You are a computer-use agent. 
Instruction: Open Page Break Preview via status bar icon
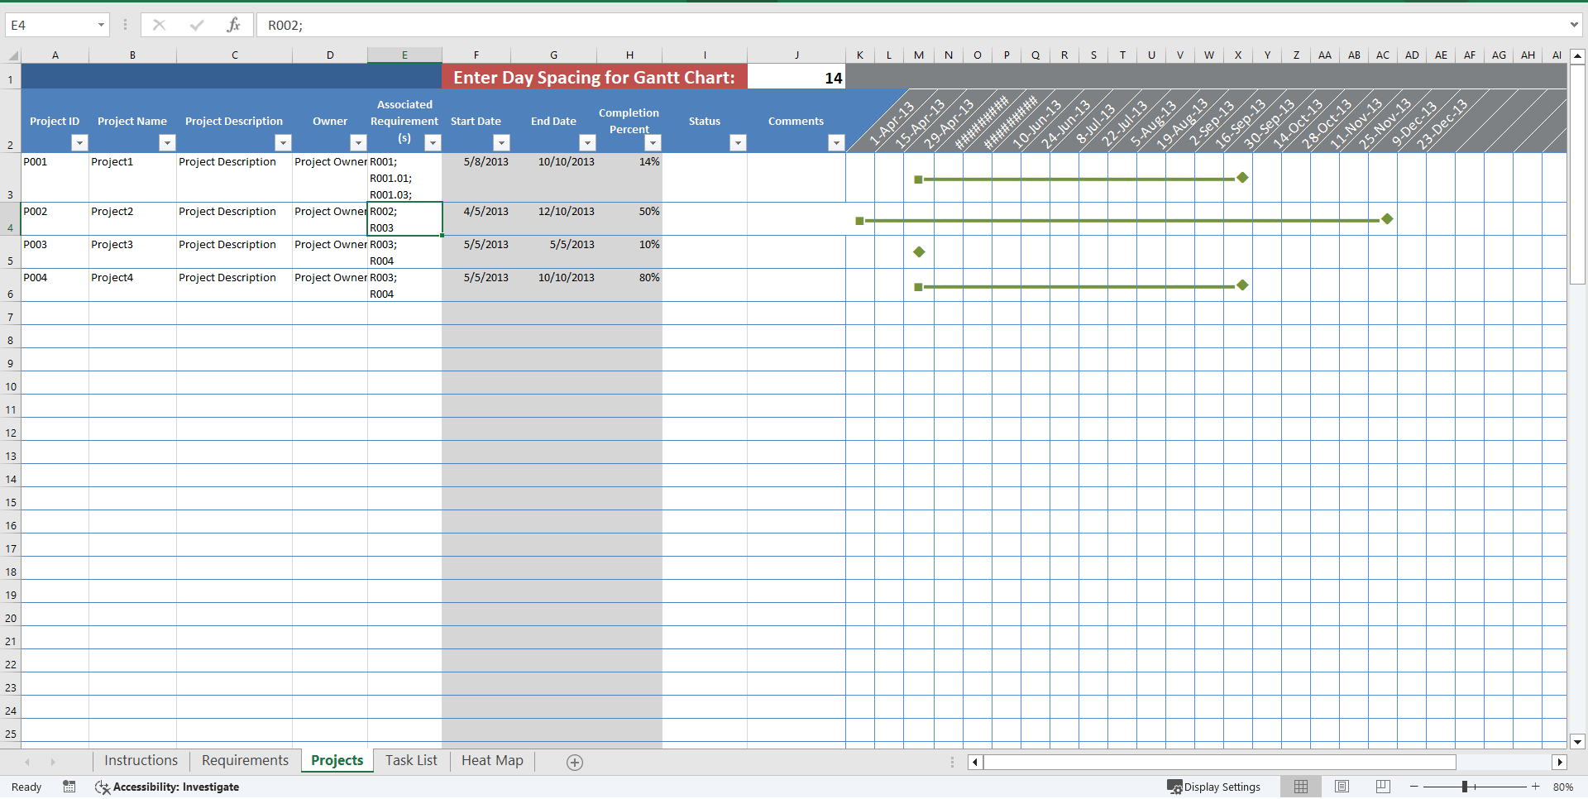pyautogui.click(x=1382, y=787)
